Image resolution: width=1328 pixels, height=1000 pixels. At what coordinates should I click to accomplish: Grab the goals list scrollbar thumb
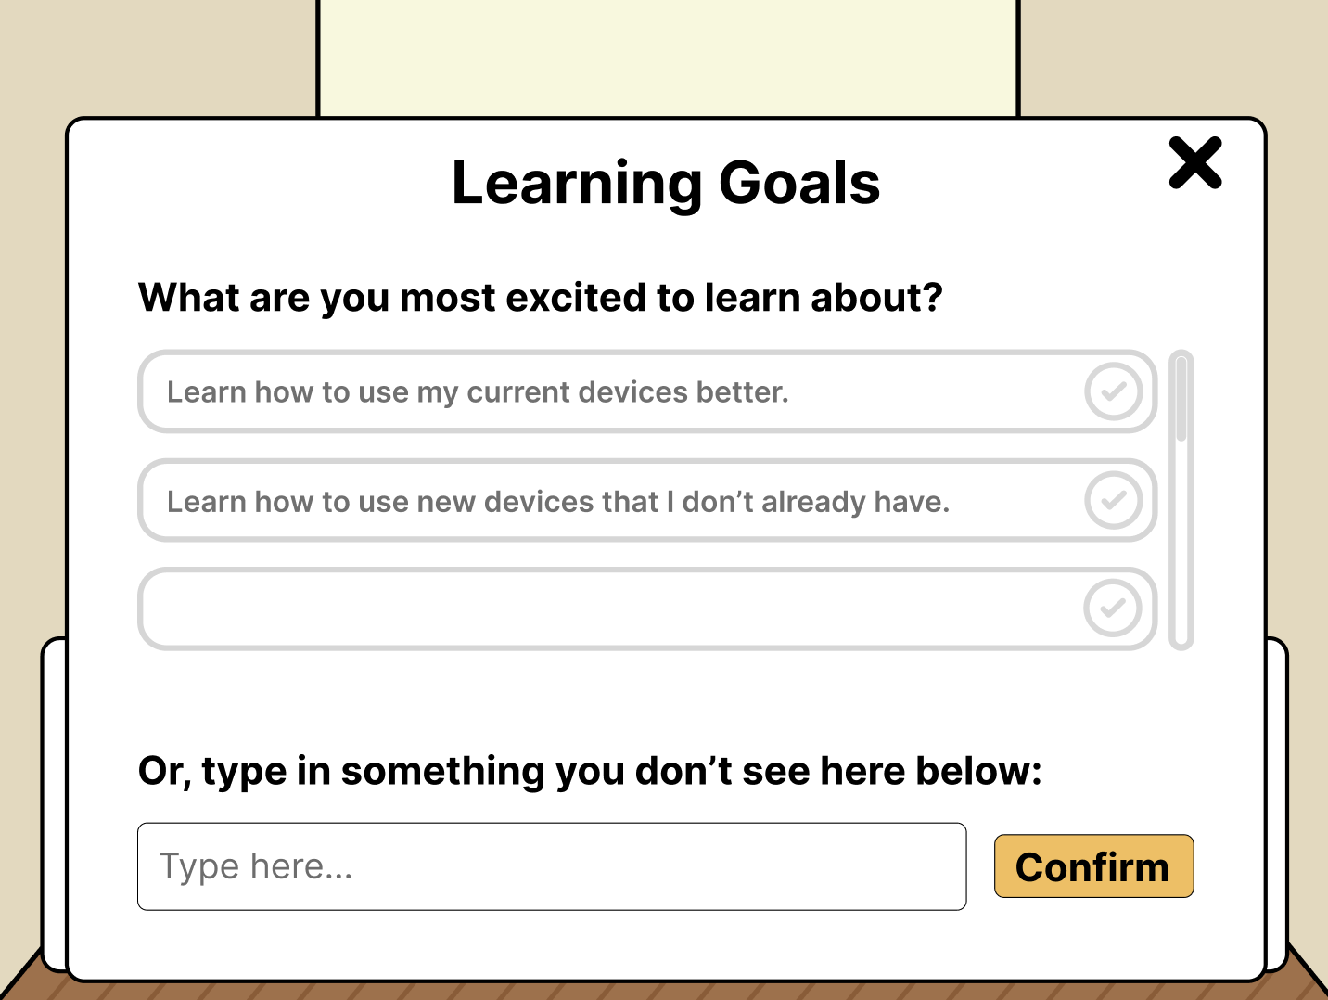(1181, 399)
